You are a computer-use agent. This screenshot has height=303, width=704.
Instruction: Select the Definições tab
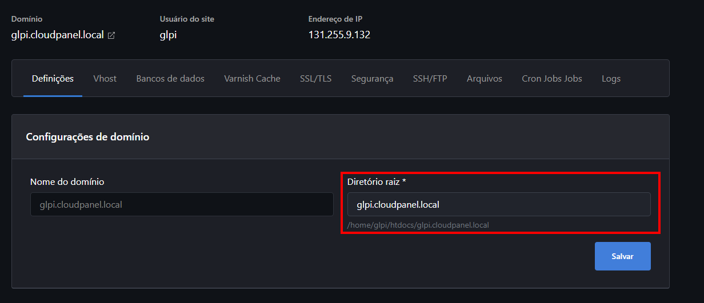point(53,79)
